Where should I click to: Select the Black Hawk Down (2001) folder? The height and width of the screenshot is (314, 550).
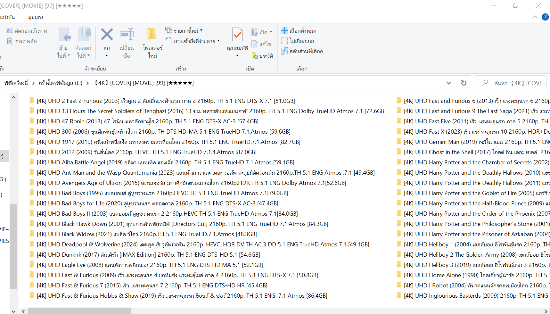182,224
